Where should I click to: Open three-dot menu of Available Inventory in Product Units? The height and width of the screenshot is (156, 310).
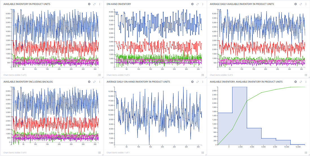[x=99, y=4]
